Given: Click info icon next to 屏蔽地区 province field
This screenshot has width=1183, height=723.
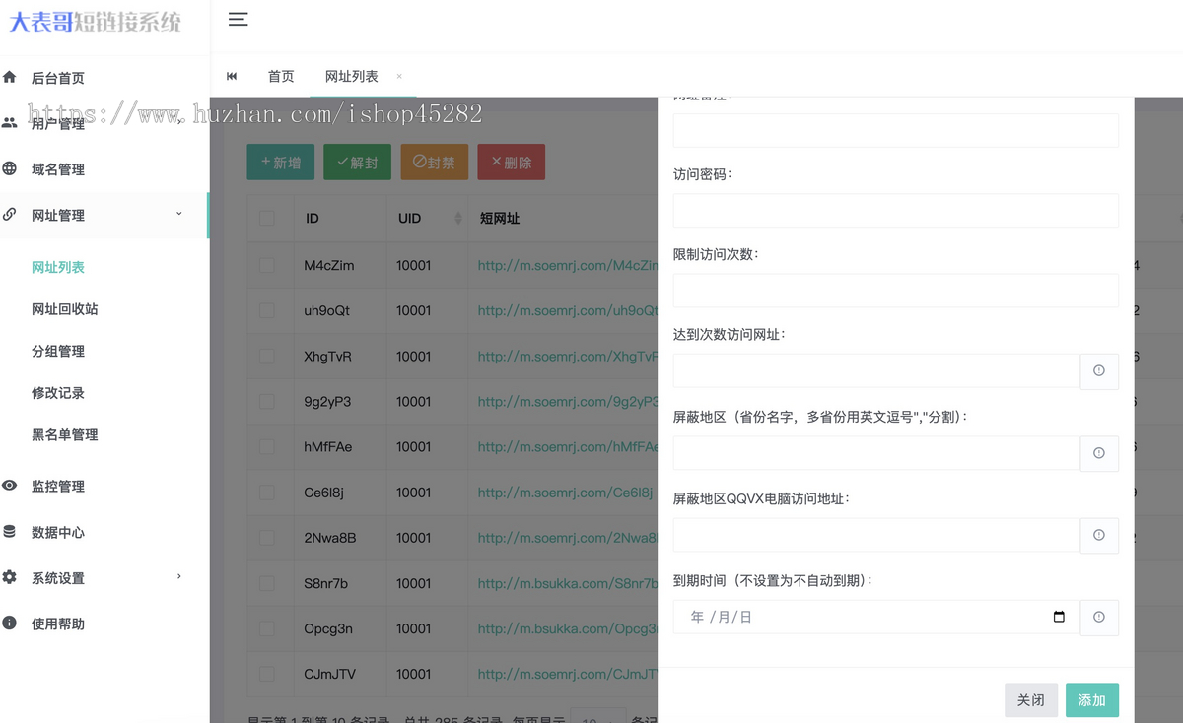Looking at the screenshot, I should [1099, 453].
